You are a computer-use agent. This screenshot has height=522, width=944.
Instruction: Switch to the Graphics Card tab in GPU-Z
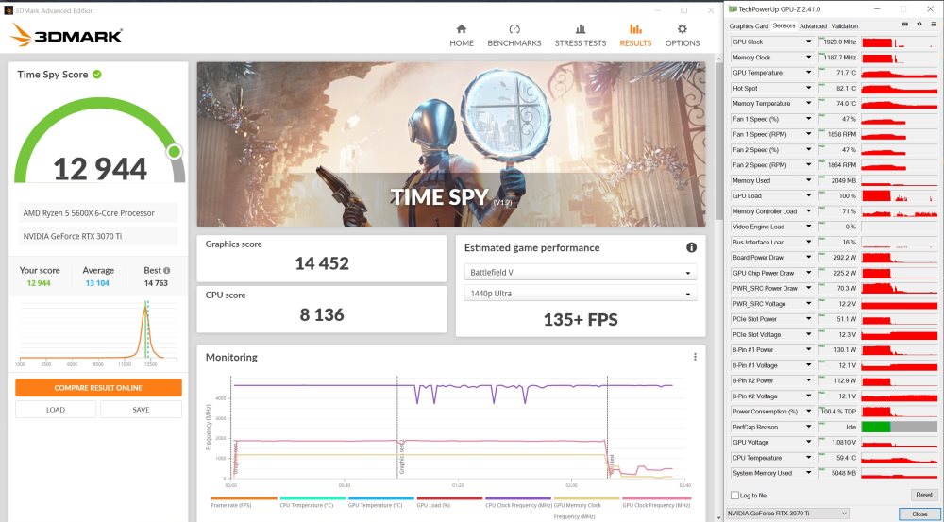point(749,25)
